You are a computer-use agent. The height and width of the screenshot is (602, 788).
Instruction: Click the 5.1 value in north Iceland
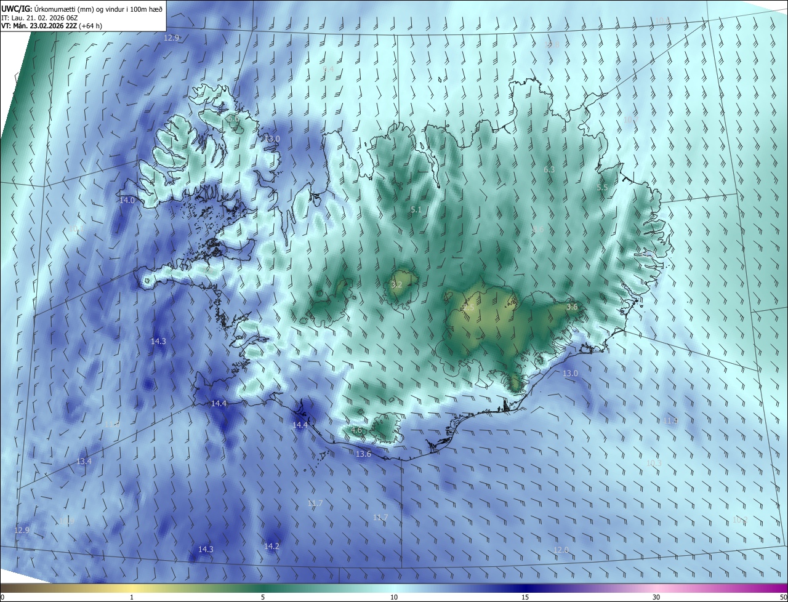point(416,210)
